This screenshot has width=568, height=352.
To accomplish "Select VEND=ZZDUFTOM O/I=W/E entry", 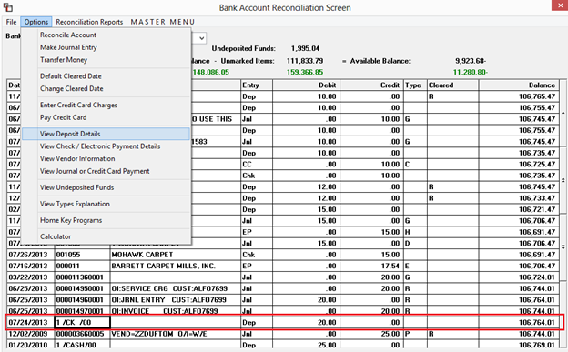I will pyautogui.click(x=176, y=334).
